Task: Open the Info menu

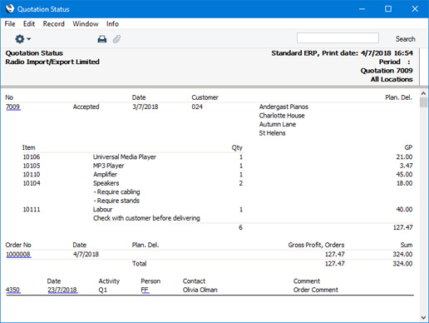Action: click(x=112, y=24)
